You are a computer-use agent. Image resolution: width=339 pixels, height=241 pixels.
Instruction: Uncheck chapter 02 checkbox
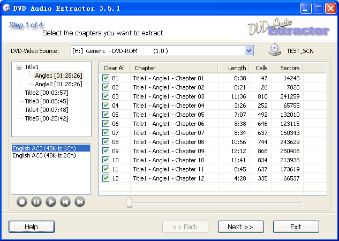point(106,87)
